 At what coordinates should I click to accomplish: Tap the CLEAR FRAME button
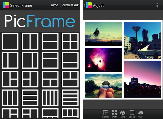coord(70,5)
